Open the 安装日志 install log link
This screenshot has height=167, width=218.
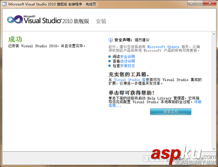click(127, 66)
